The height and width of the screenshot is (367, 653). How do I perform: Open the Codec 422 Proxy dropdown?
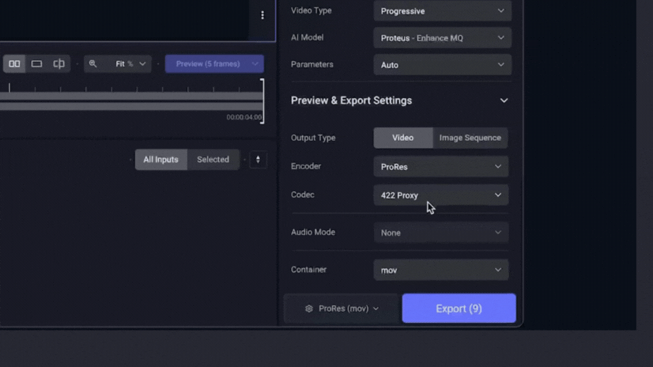[x=441, y=195]
